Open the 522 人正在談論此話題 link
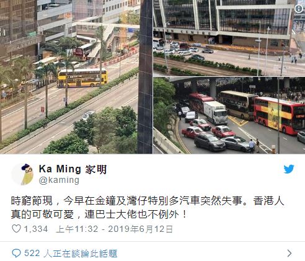 pos(71,254)
